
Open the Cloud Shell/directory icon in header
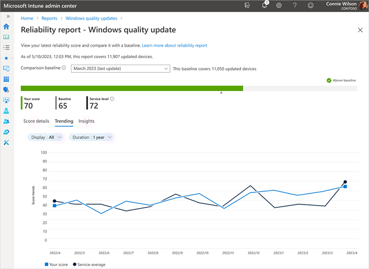click(247, 5)
